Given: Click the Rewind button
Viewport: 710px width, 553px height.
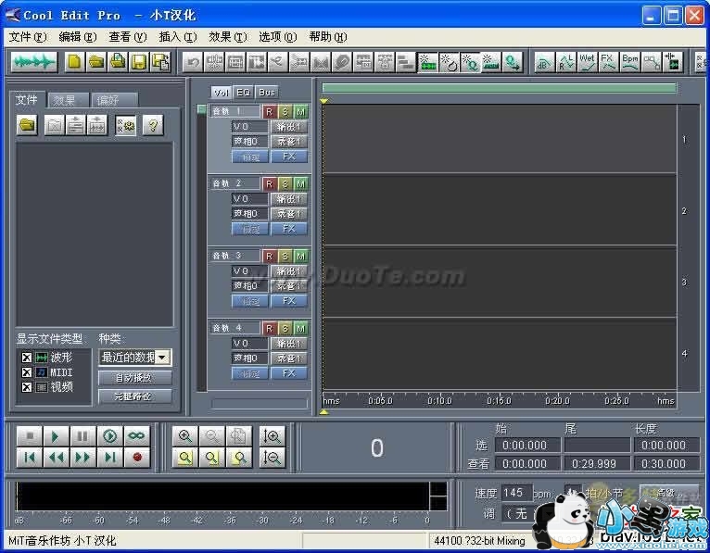Looking at the screenshot, I should pyautogui.click(x=56, y=458).
